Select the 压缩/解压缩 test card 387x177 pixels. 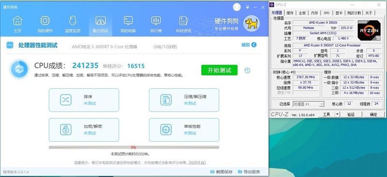point(184,100)
